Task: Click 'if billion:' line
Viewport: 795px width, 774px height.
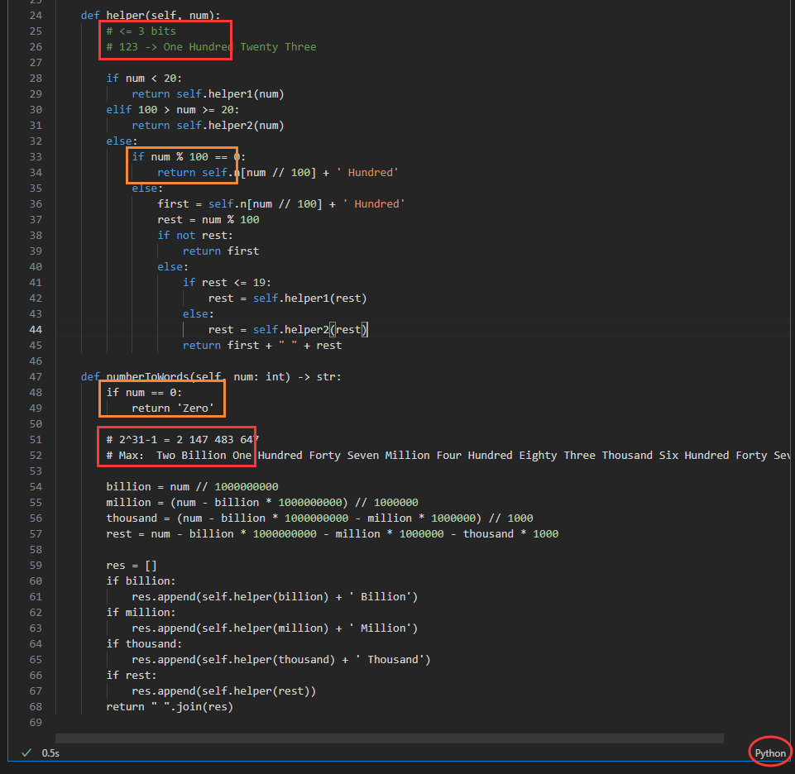Action: [141, 580]
